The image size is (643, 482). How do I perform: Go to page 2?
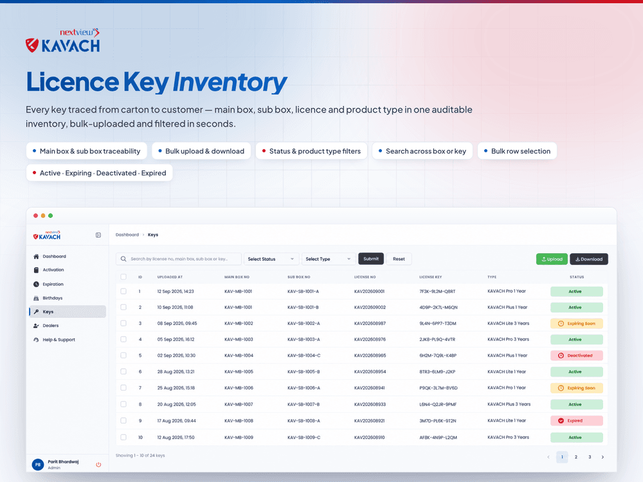point(575,457)
